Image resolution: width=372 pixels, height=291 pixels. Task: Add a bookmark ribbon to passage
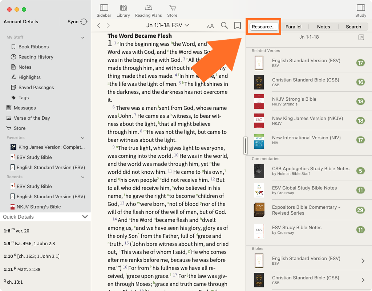(x=237, y=25)
